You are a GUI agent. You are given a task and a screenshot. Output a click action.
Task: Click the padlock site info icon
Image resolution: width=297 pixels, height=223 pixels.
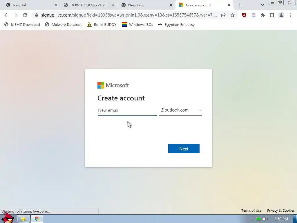(37, 15)
